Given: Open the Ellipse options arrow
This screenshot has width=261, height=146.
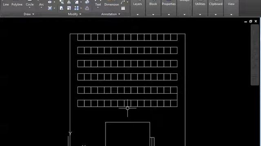Looking at the screenshot, I should (x=54, y=2).
